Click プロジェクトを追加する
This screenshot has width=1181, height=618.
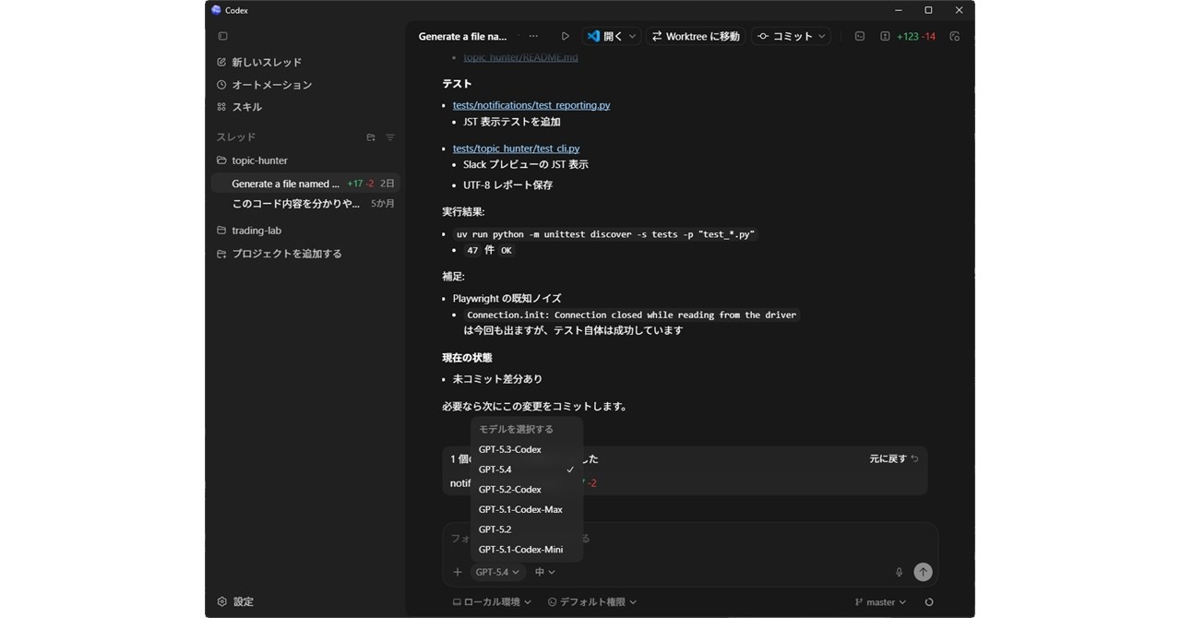pos(279,254)
